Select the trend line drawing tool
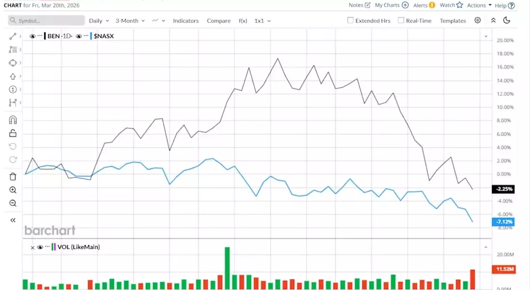 (13, 36)
